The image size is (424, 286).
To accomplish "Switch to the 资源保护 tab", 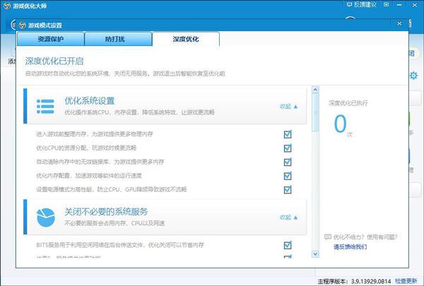I will tap(49, 39).
